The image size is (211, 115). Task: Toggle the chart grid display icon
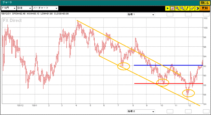tap(173, 8)
